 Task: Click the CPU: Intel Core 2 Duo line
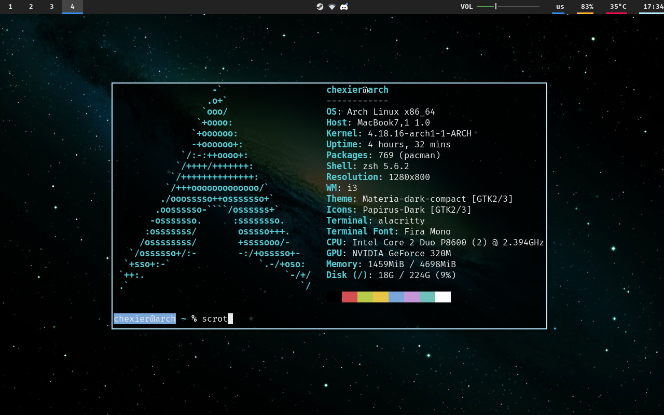click(435, 242)
